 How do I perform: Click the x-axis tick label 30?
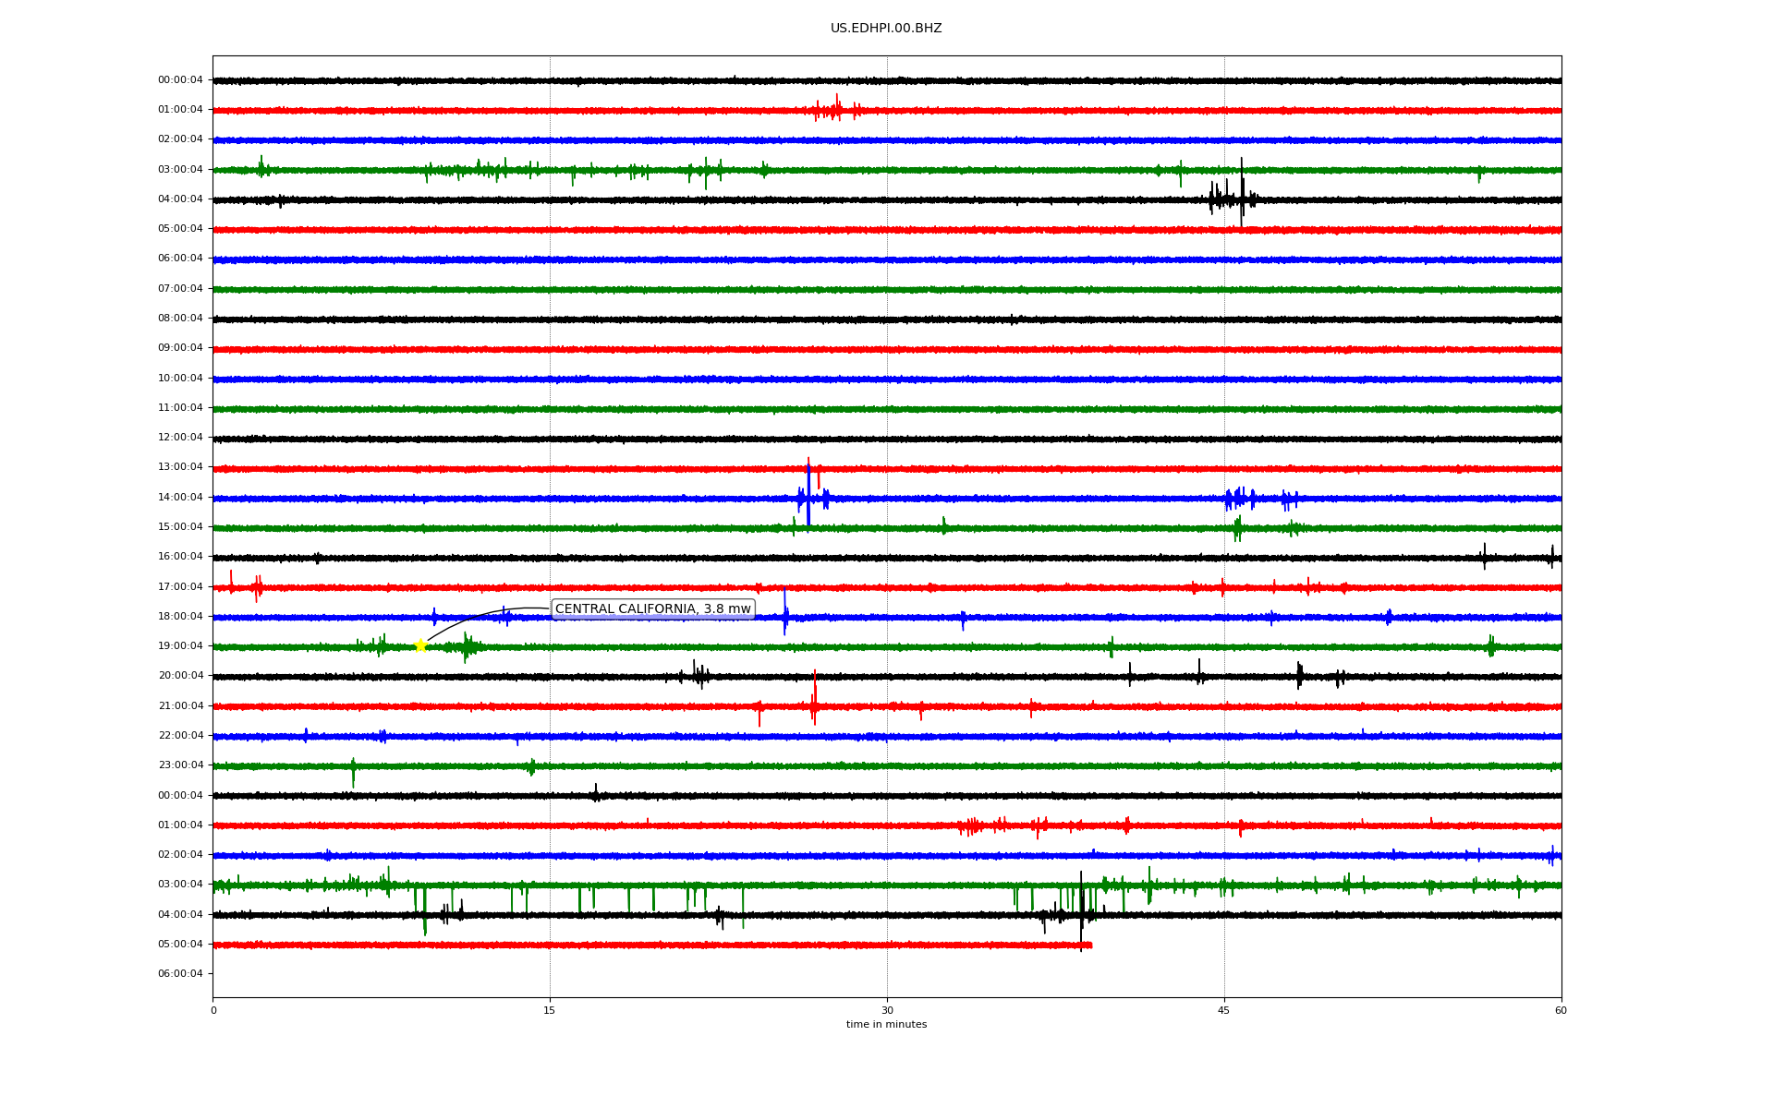pos(887,1011)
